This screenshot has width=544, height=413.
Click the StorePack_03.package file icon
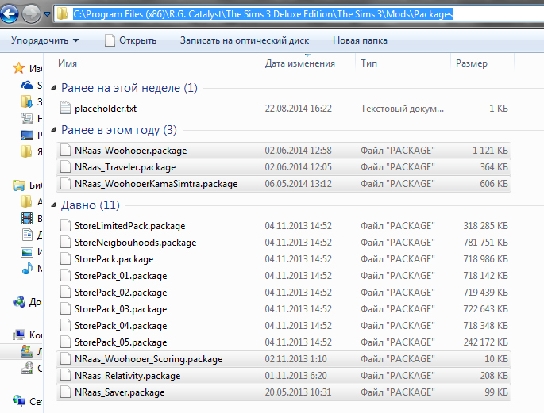tap(65, 309)
